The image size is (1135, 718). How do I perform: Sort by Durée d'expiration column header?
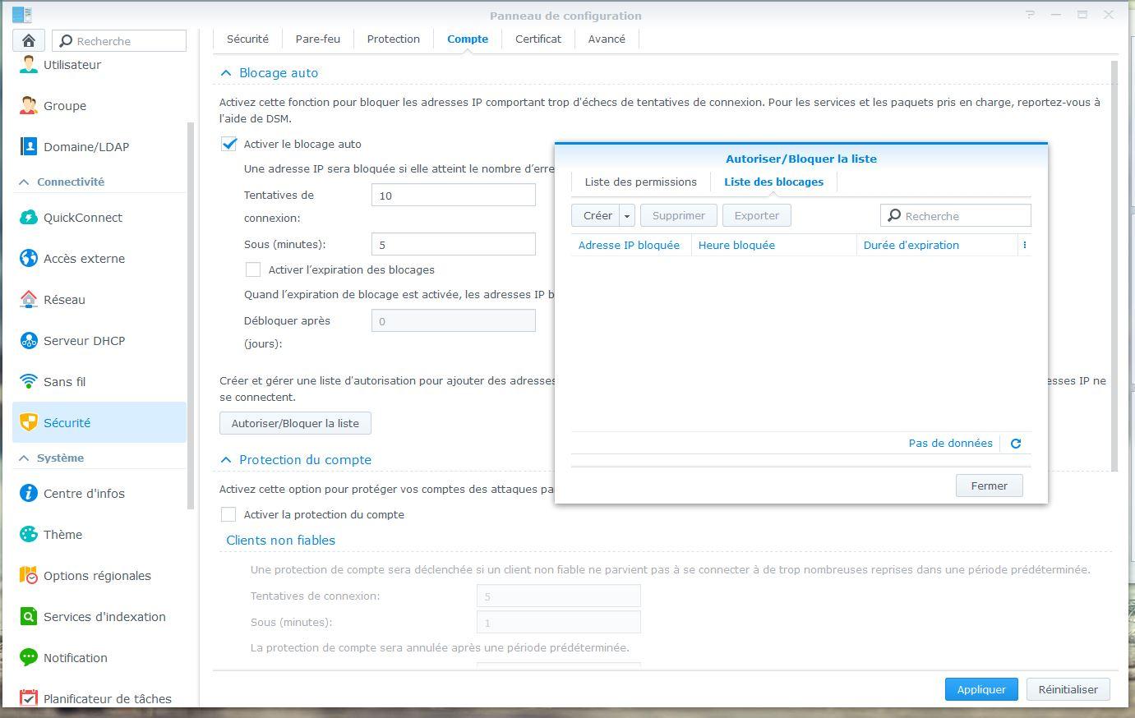[x=936, y=245]
